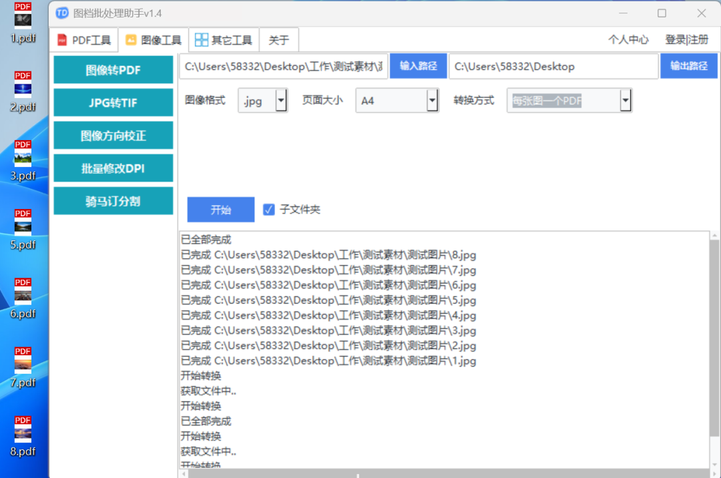Click the log line ending with 8.jpg
The image size is (721, 478).
coord(328,254)
